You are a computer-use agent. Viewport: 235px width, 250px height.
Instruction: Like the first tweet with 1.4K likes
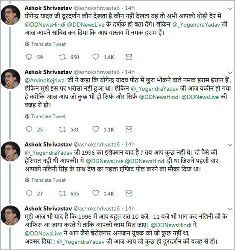96,57
